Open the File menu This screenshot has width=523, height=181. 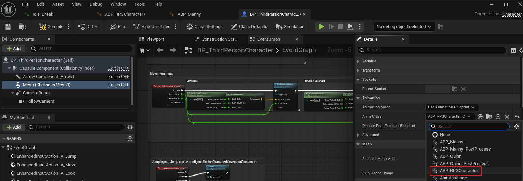25,4
